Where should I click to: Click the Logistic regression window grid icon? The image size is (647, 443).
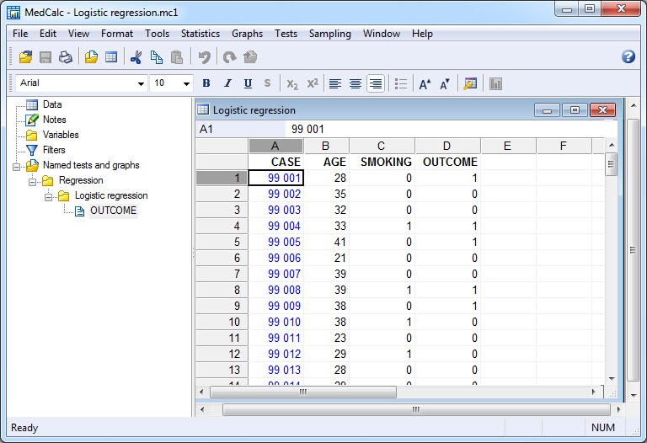tap(202, 109)
